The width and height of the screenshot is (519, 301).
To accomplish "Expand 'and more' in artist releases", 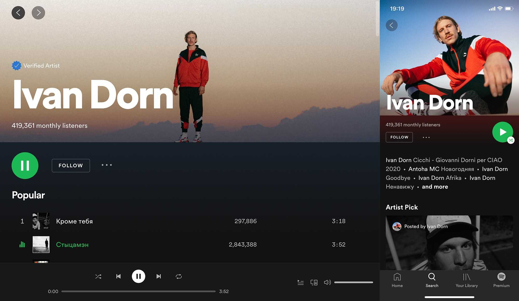I will pyautogui.click(x=435, y=187).
